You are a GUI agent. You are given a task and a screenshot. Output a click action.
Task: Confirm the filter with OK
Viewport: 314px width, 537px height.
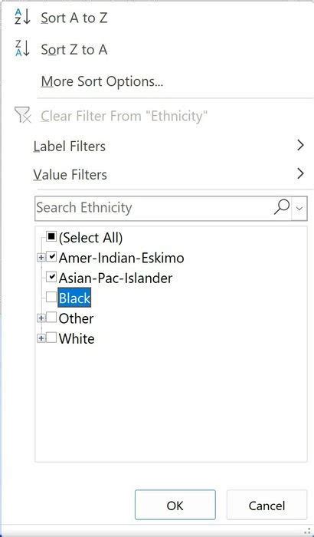tap(175, 505)
